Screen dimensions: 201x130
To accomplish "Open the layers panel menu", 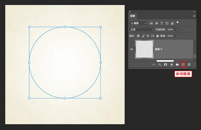I will click(x=194, y=16).
